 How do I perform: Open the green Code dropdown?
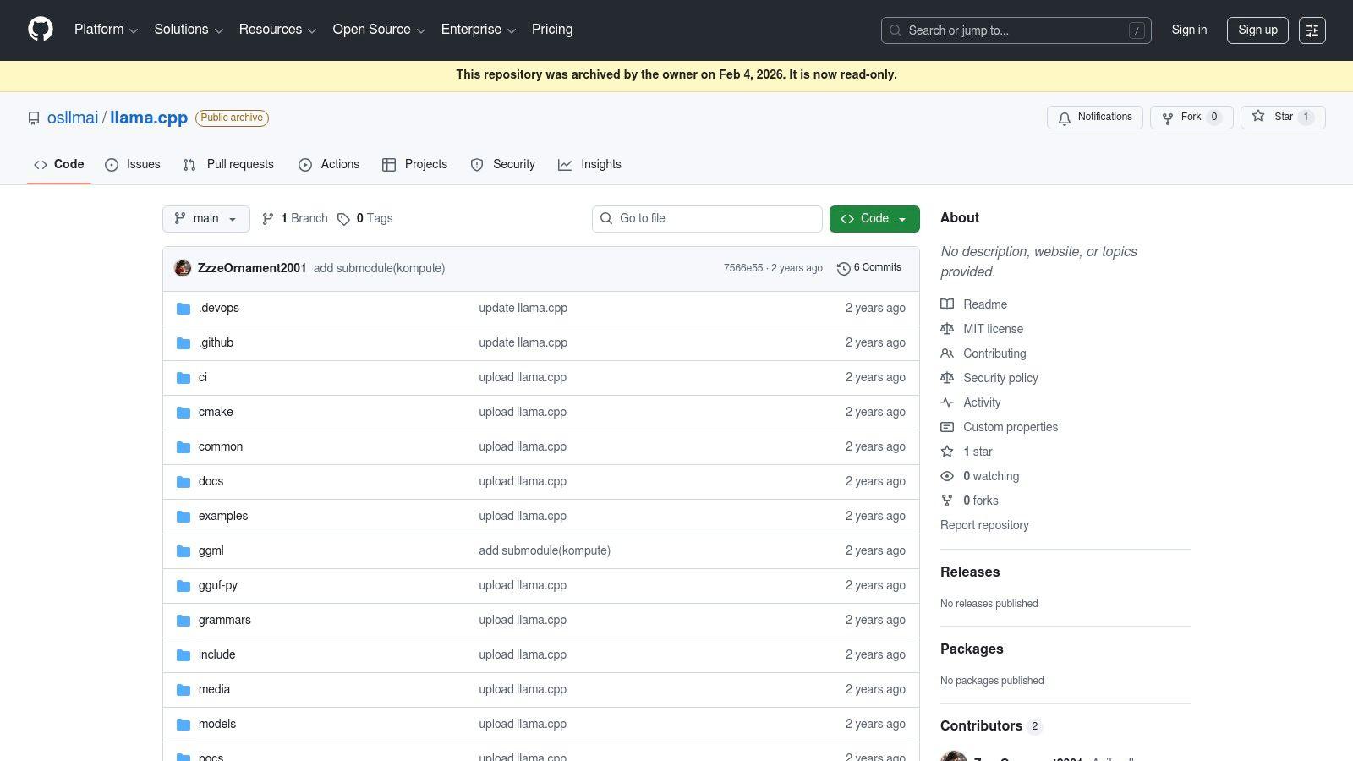(x=874, y=219)
